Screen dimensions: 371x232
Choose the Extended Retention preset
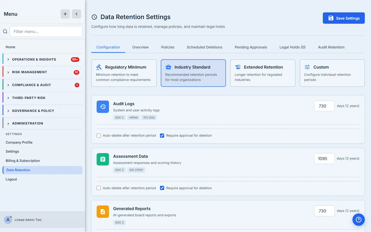tap(263, 73)
